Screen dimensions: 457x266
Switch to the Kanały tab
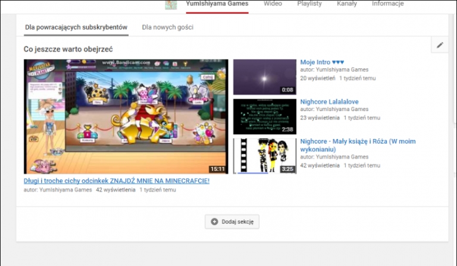coord(346,4)
